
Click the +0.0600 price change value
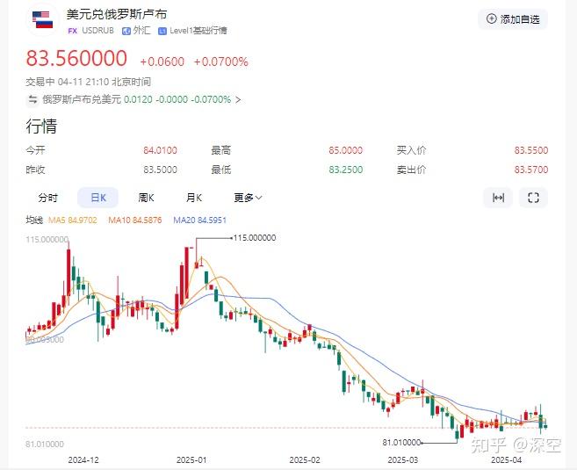(x=162, y=61)
